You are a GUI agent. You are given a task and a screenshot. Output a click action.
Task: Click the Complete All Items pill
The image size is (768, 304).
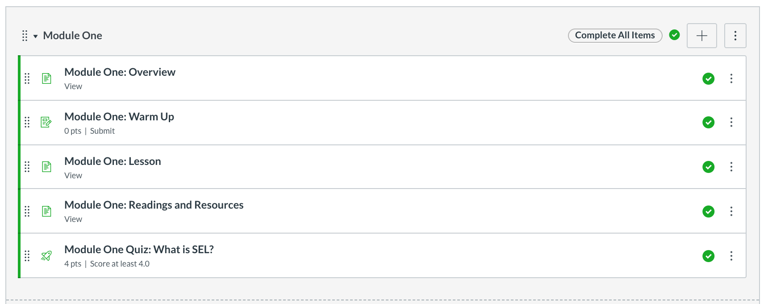614,35
